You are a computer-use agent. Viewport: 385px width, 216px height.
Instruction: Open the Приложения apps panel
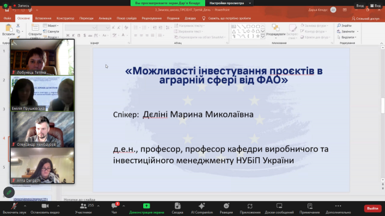(x=250, y=208)
